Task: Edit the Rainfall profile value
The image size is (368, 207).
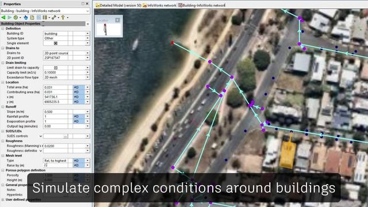Action: (55, 117)
